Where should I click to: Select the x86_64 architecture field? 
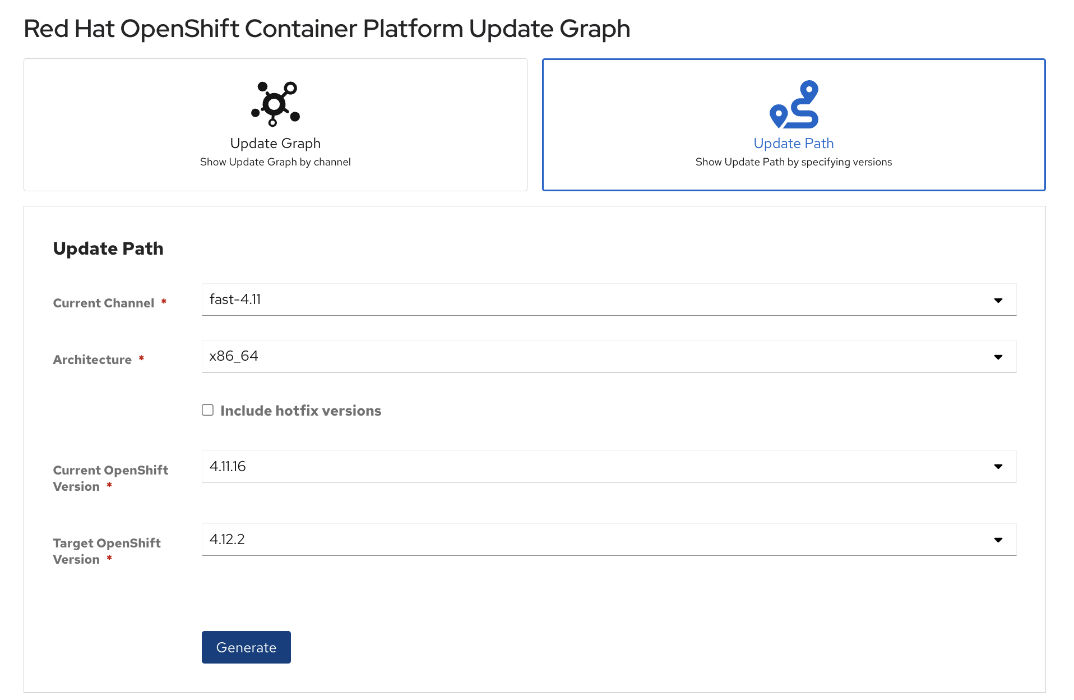click(392, 356)
